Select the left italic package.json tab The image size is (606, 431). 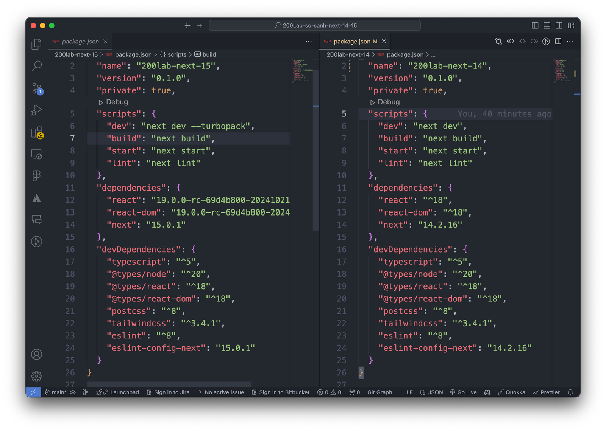pos(80,42)
